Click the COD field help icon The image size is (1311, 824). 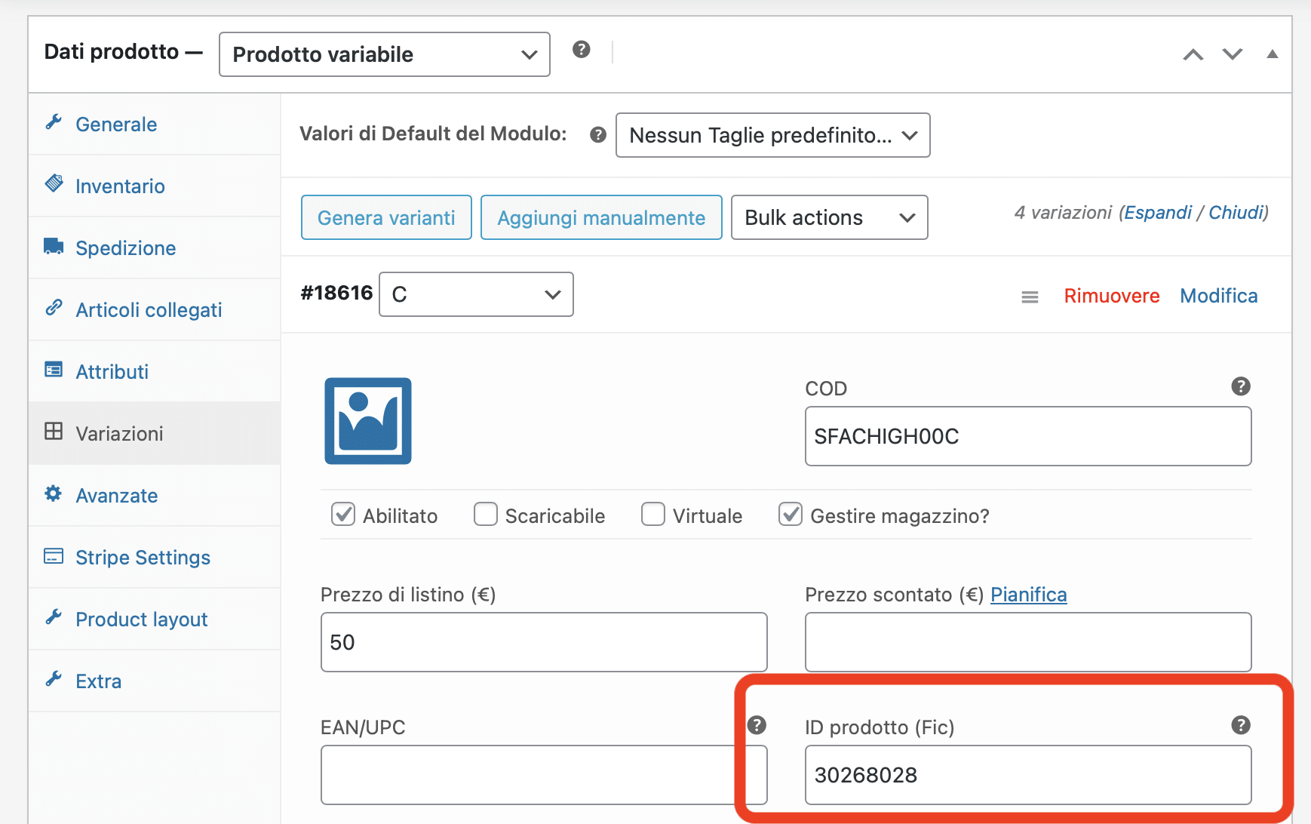pos(1240,386)
